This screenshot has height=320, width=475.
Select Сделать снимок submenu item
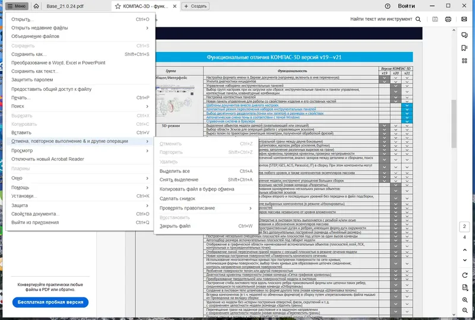[206, 199]
